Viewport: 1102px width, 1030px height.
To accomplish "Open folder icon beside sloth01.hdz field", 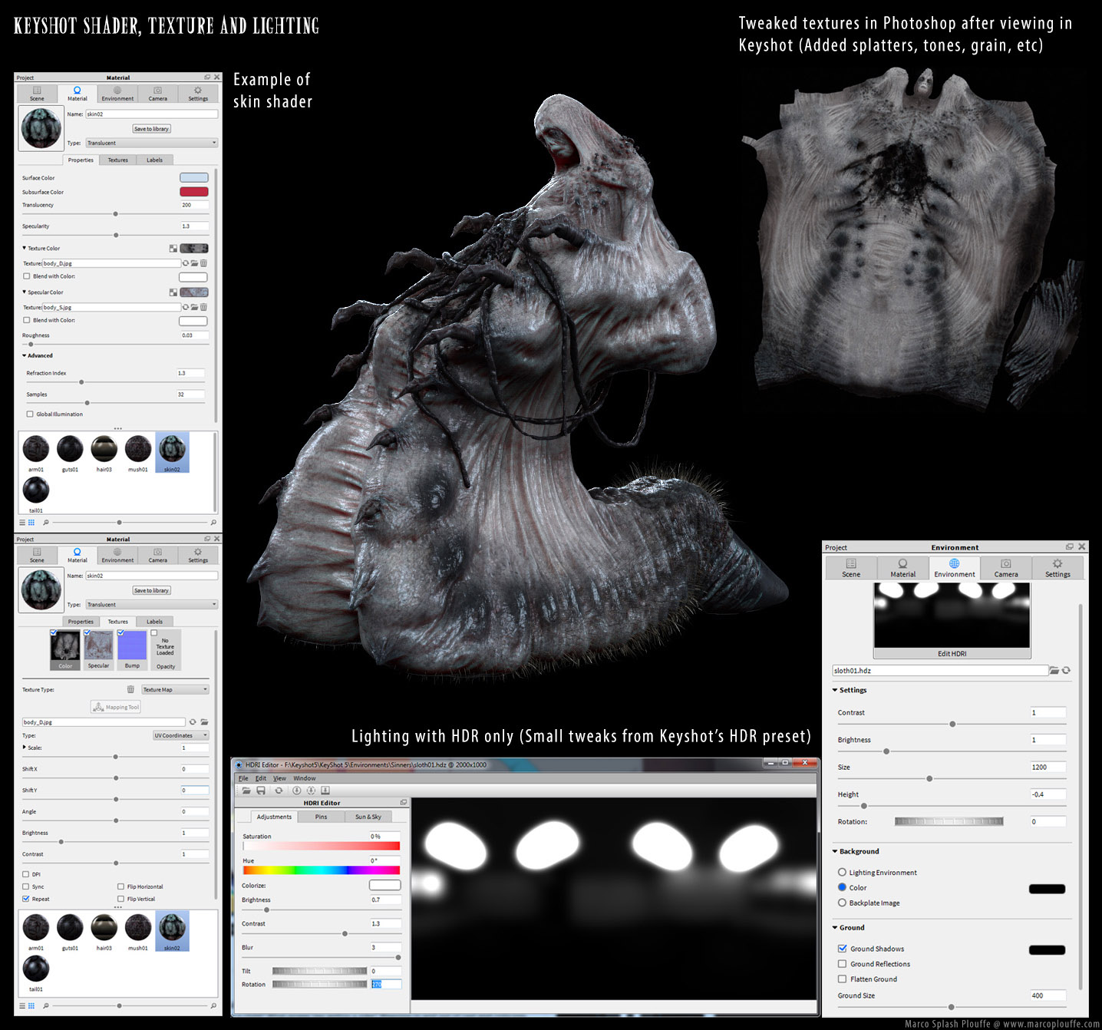I will tap(1054, 670).
